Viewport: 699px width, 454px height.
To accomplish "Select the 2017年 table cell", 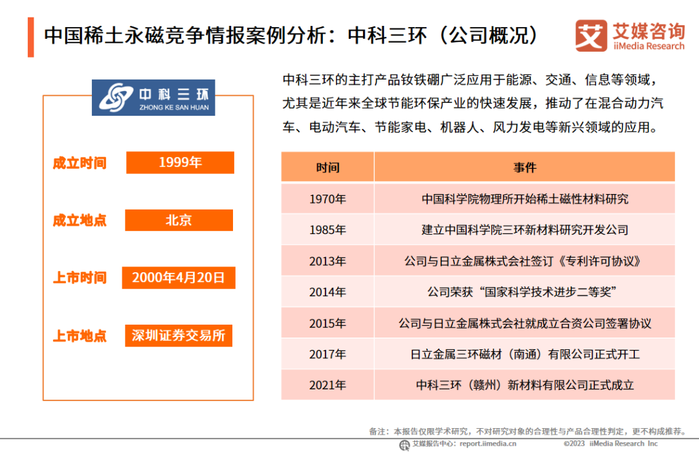I will coord(327,354).
